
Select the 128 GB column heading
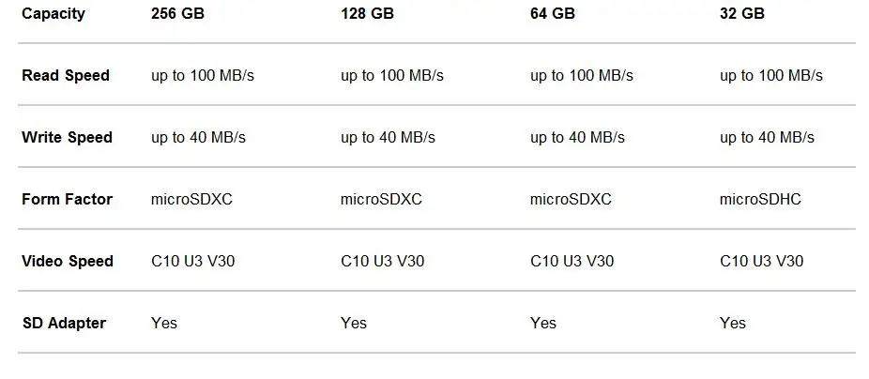[x=368, y=13]
